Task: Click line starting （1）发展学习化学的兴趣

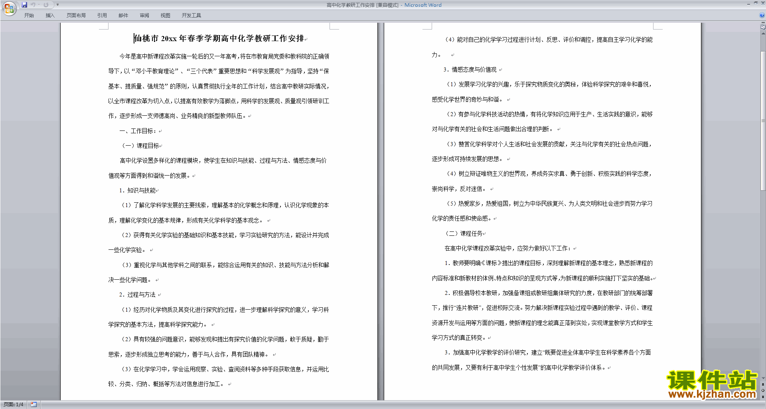Action: click(x=548, y=84)
